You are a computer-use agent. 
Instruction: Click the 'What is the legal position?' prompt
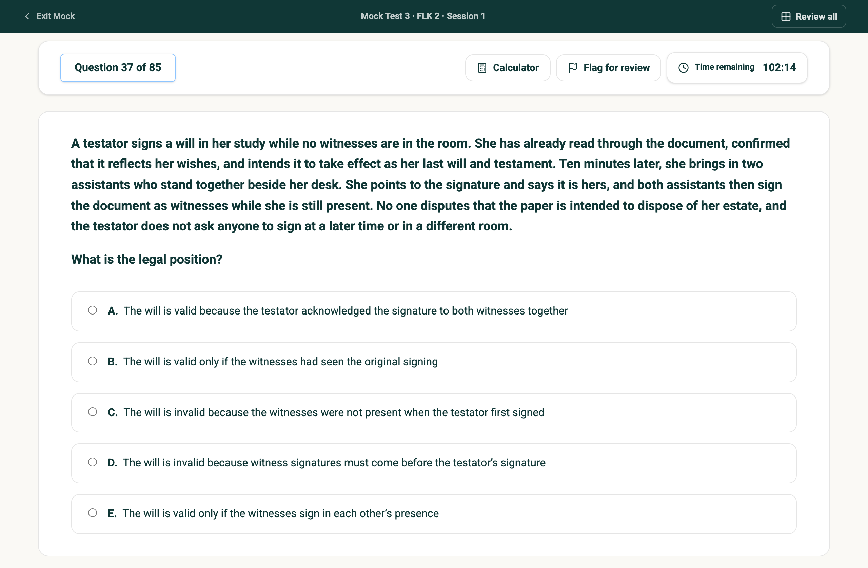click(146, 259)
